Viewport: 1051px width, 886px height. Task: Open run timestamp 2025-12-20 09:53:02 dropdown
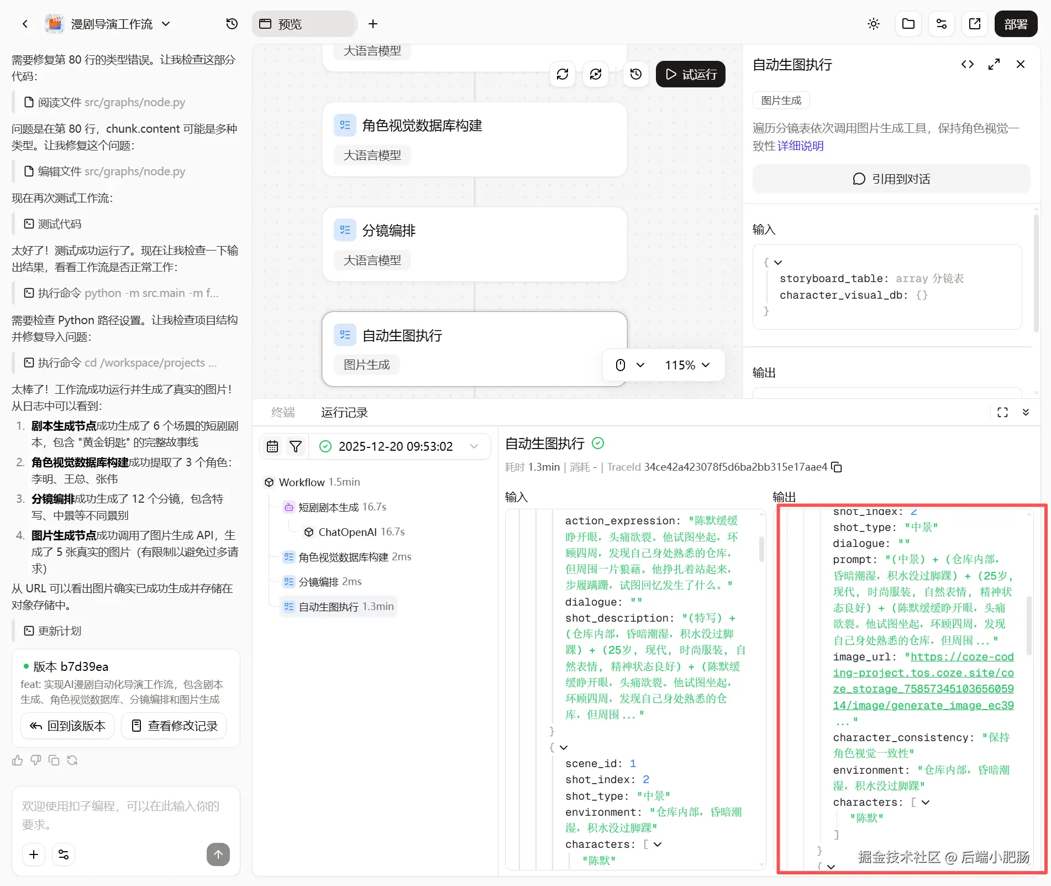point(399,446)
